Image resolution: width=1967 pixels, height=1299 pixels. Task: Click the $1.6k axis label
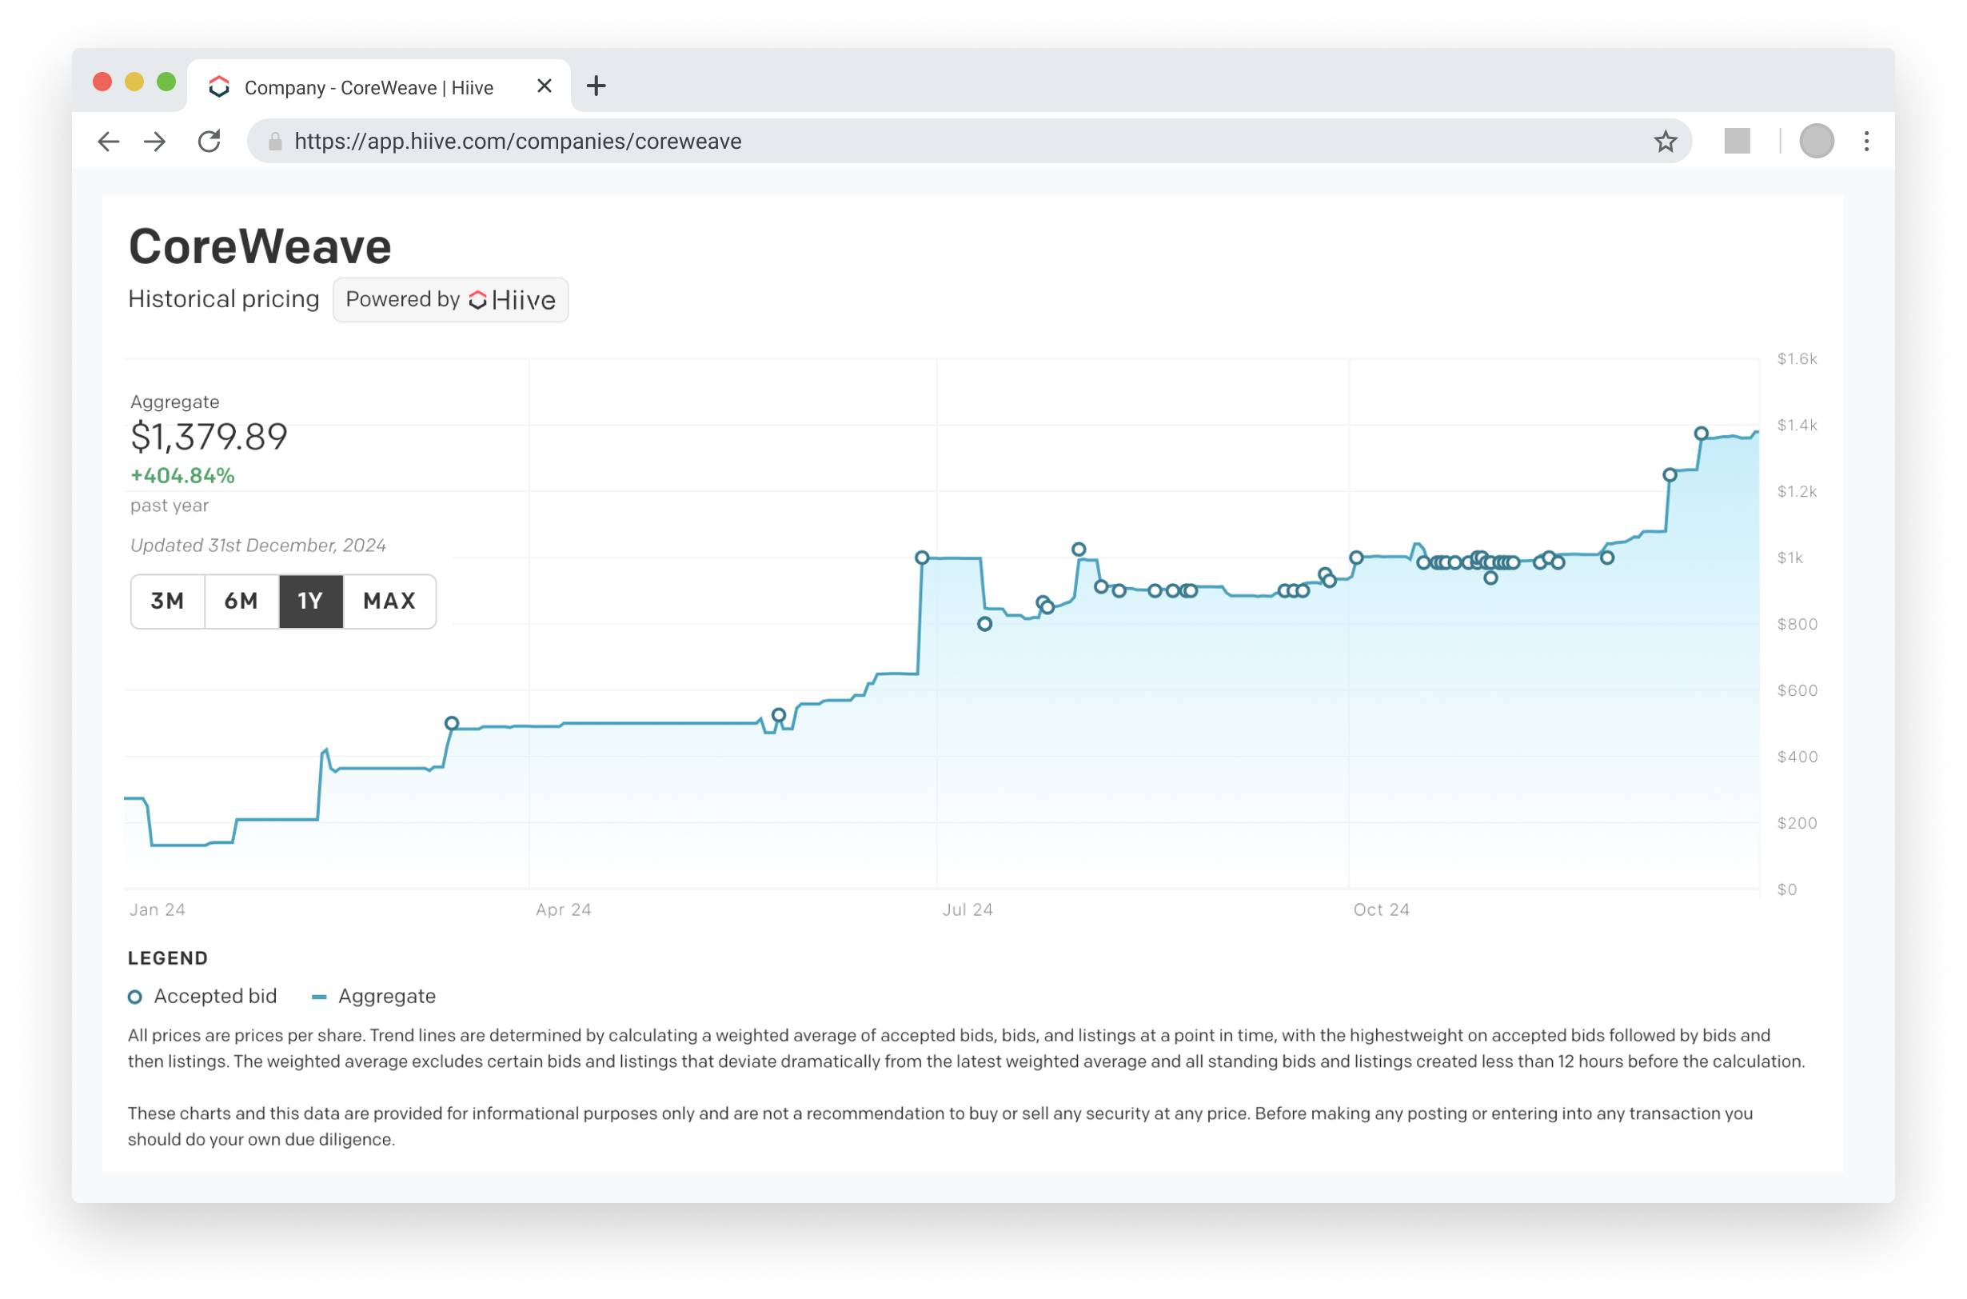(1797, 358)
